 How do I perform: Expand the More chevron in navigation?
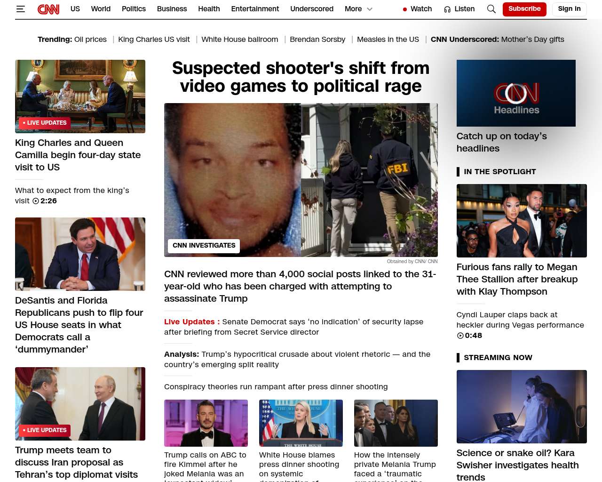[370, 9]
